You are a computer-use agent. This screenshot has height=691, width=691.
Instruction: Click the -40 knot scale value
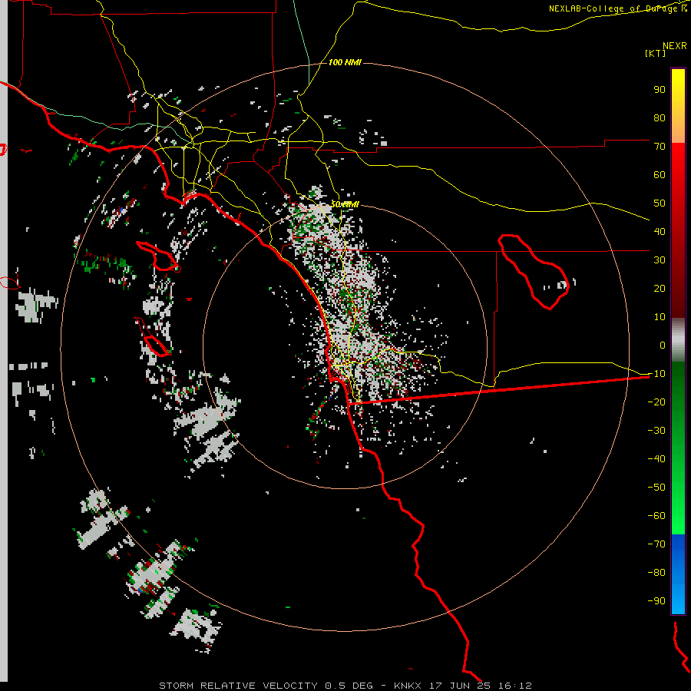coord(656,459)
